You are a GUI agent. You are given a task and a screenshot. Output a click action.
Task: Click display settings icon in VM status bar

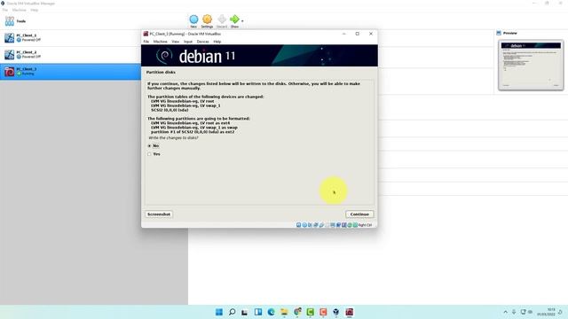(333, 225)
